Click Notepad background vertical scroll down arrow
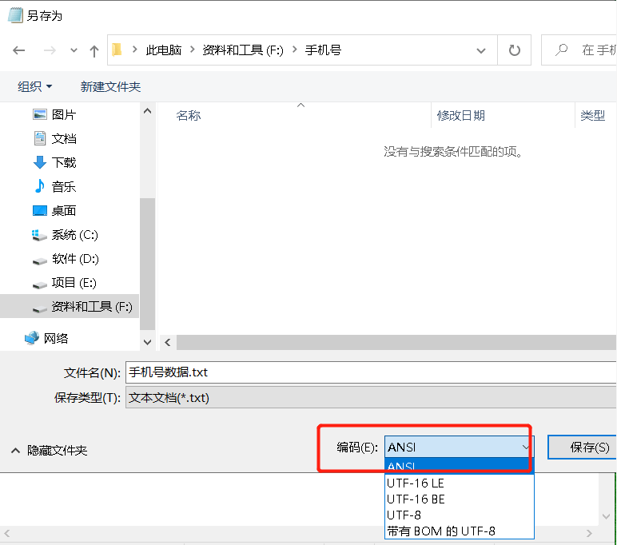Screen dimensions: 617x545 [606, 516]
